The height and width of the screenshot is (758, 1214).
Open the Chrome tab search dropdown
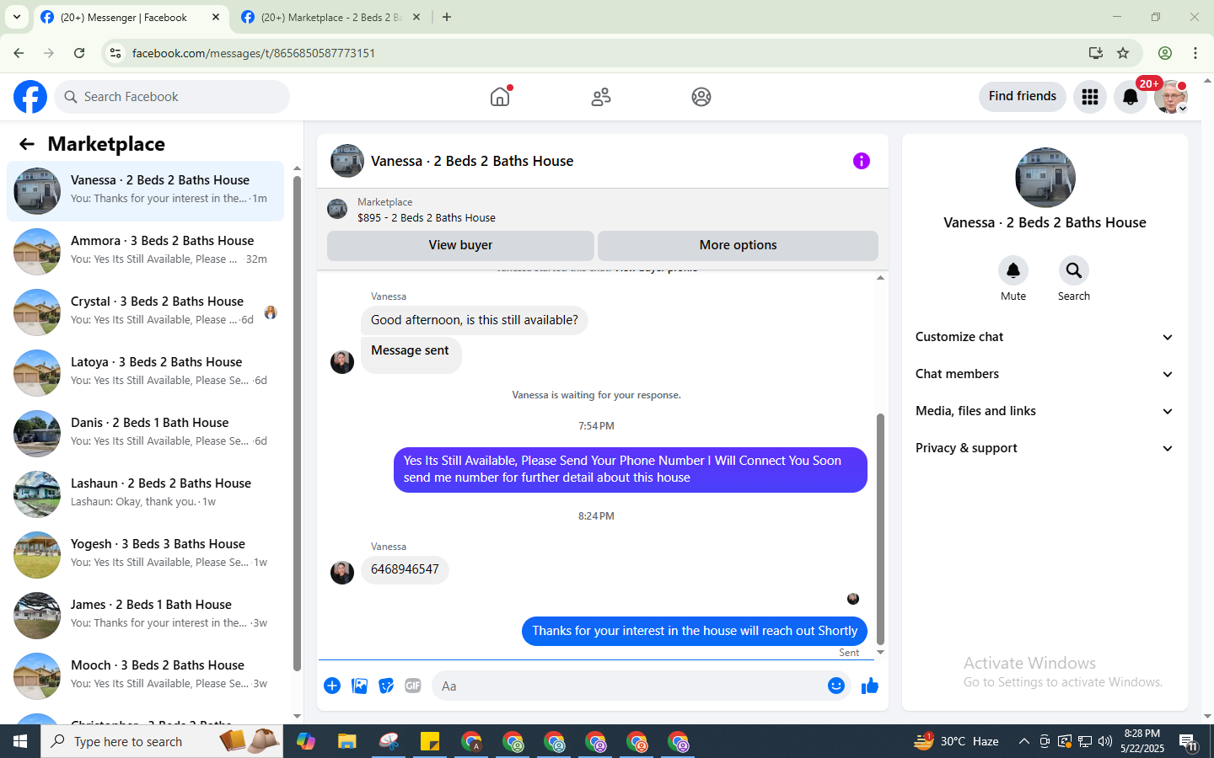17,17
